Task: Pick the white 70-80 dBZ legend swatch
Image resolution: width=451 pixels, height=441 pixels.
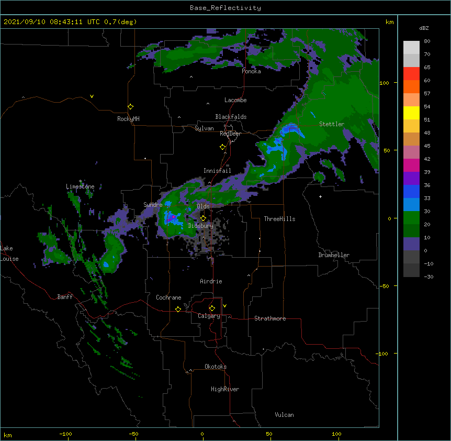Action: coord(411,48)
